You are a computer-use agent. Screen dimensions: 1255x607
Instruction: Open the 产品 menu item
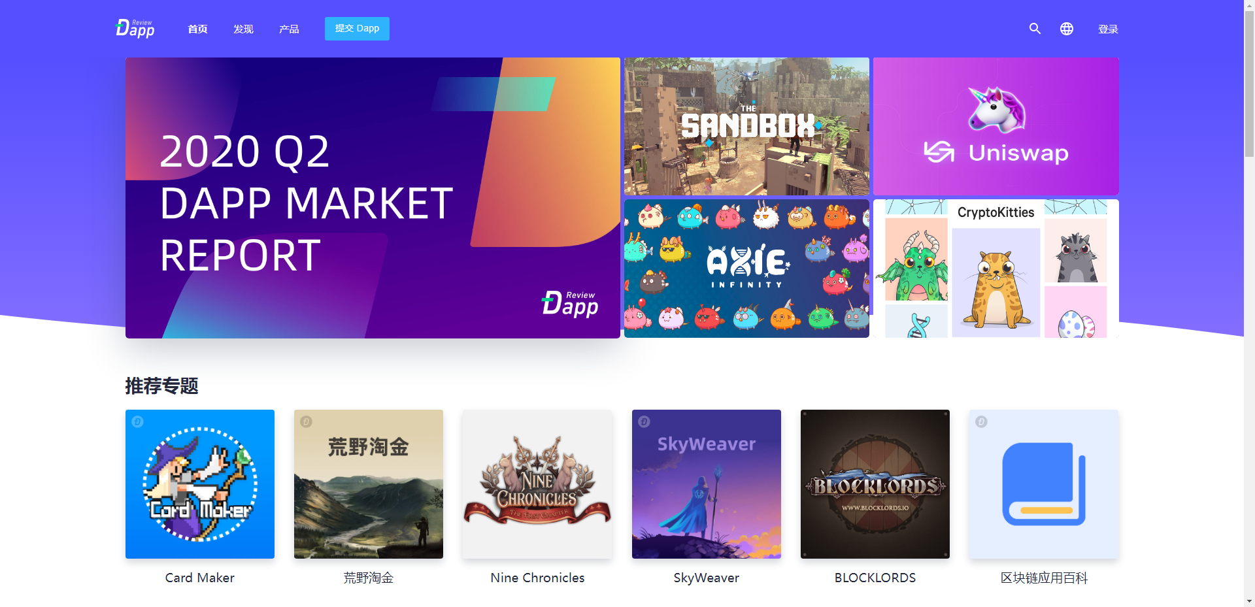289,29
